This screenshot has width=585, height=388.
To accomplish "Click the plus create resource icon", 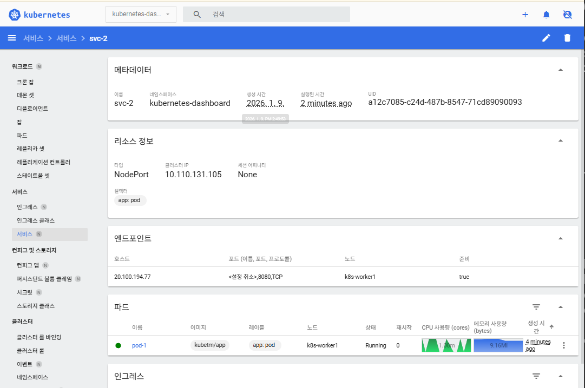I will [525, 15].
